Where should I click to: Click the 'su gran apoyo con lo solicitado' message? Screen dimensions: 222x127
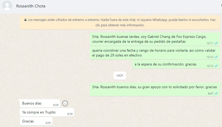click(x=155, y=89)
